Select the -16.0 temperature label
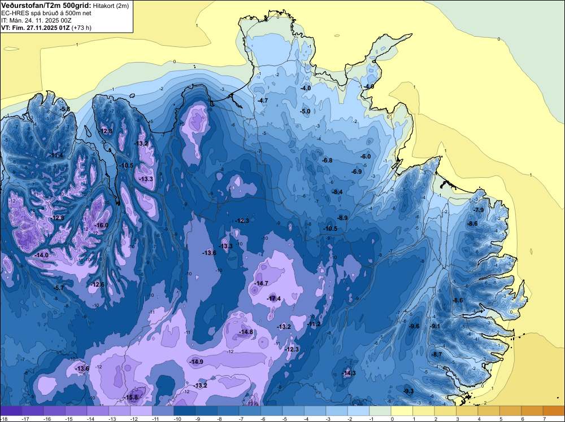Viewport: 565px width, 422px height. [101, 225]
